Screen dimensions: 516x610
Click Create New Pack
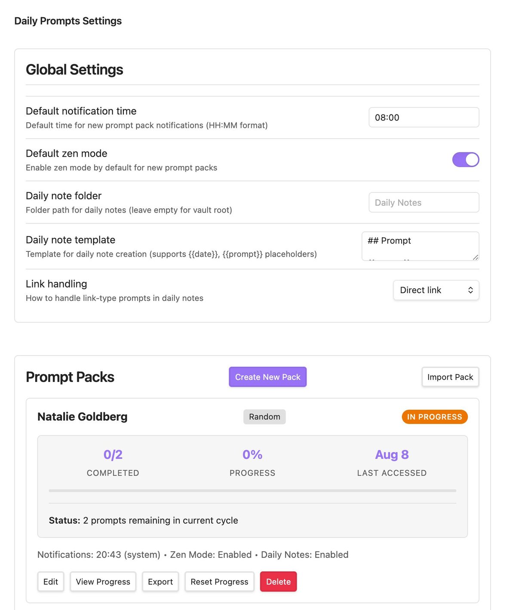(x=267, y=377)
